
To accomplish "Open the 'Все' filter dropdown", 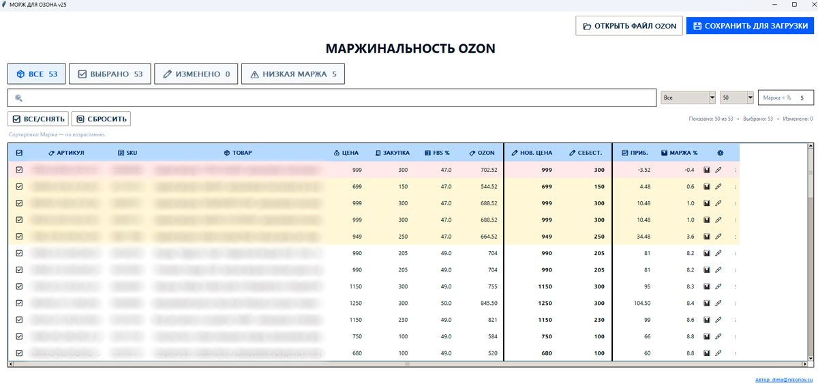I will coord(688,98).
